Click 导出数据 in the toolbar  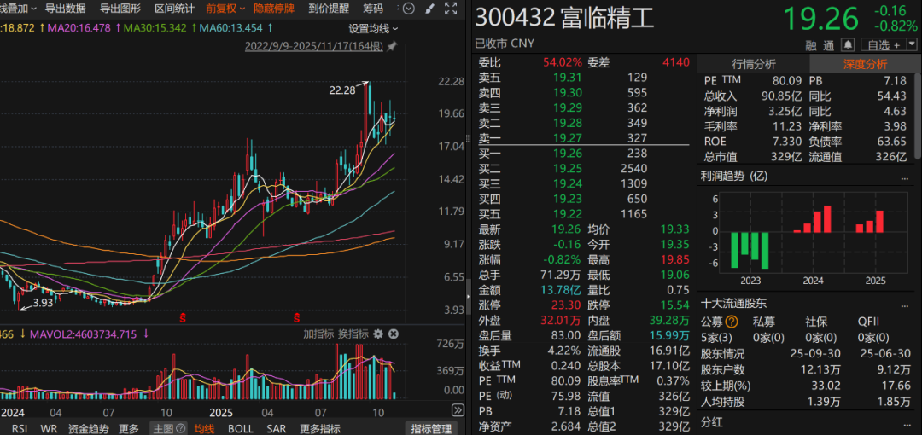(x=65, y=9)
